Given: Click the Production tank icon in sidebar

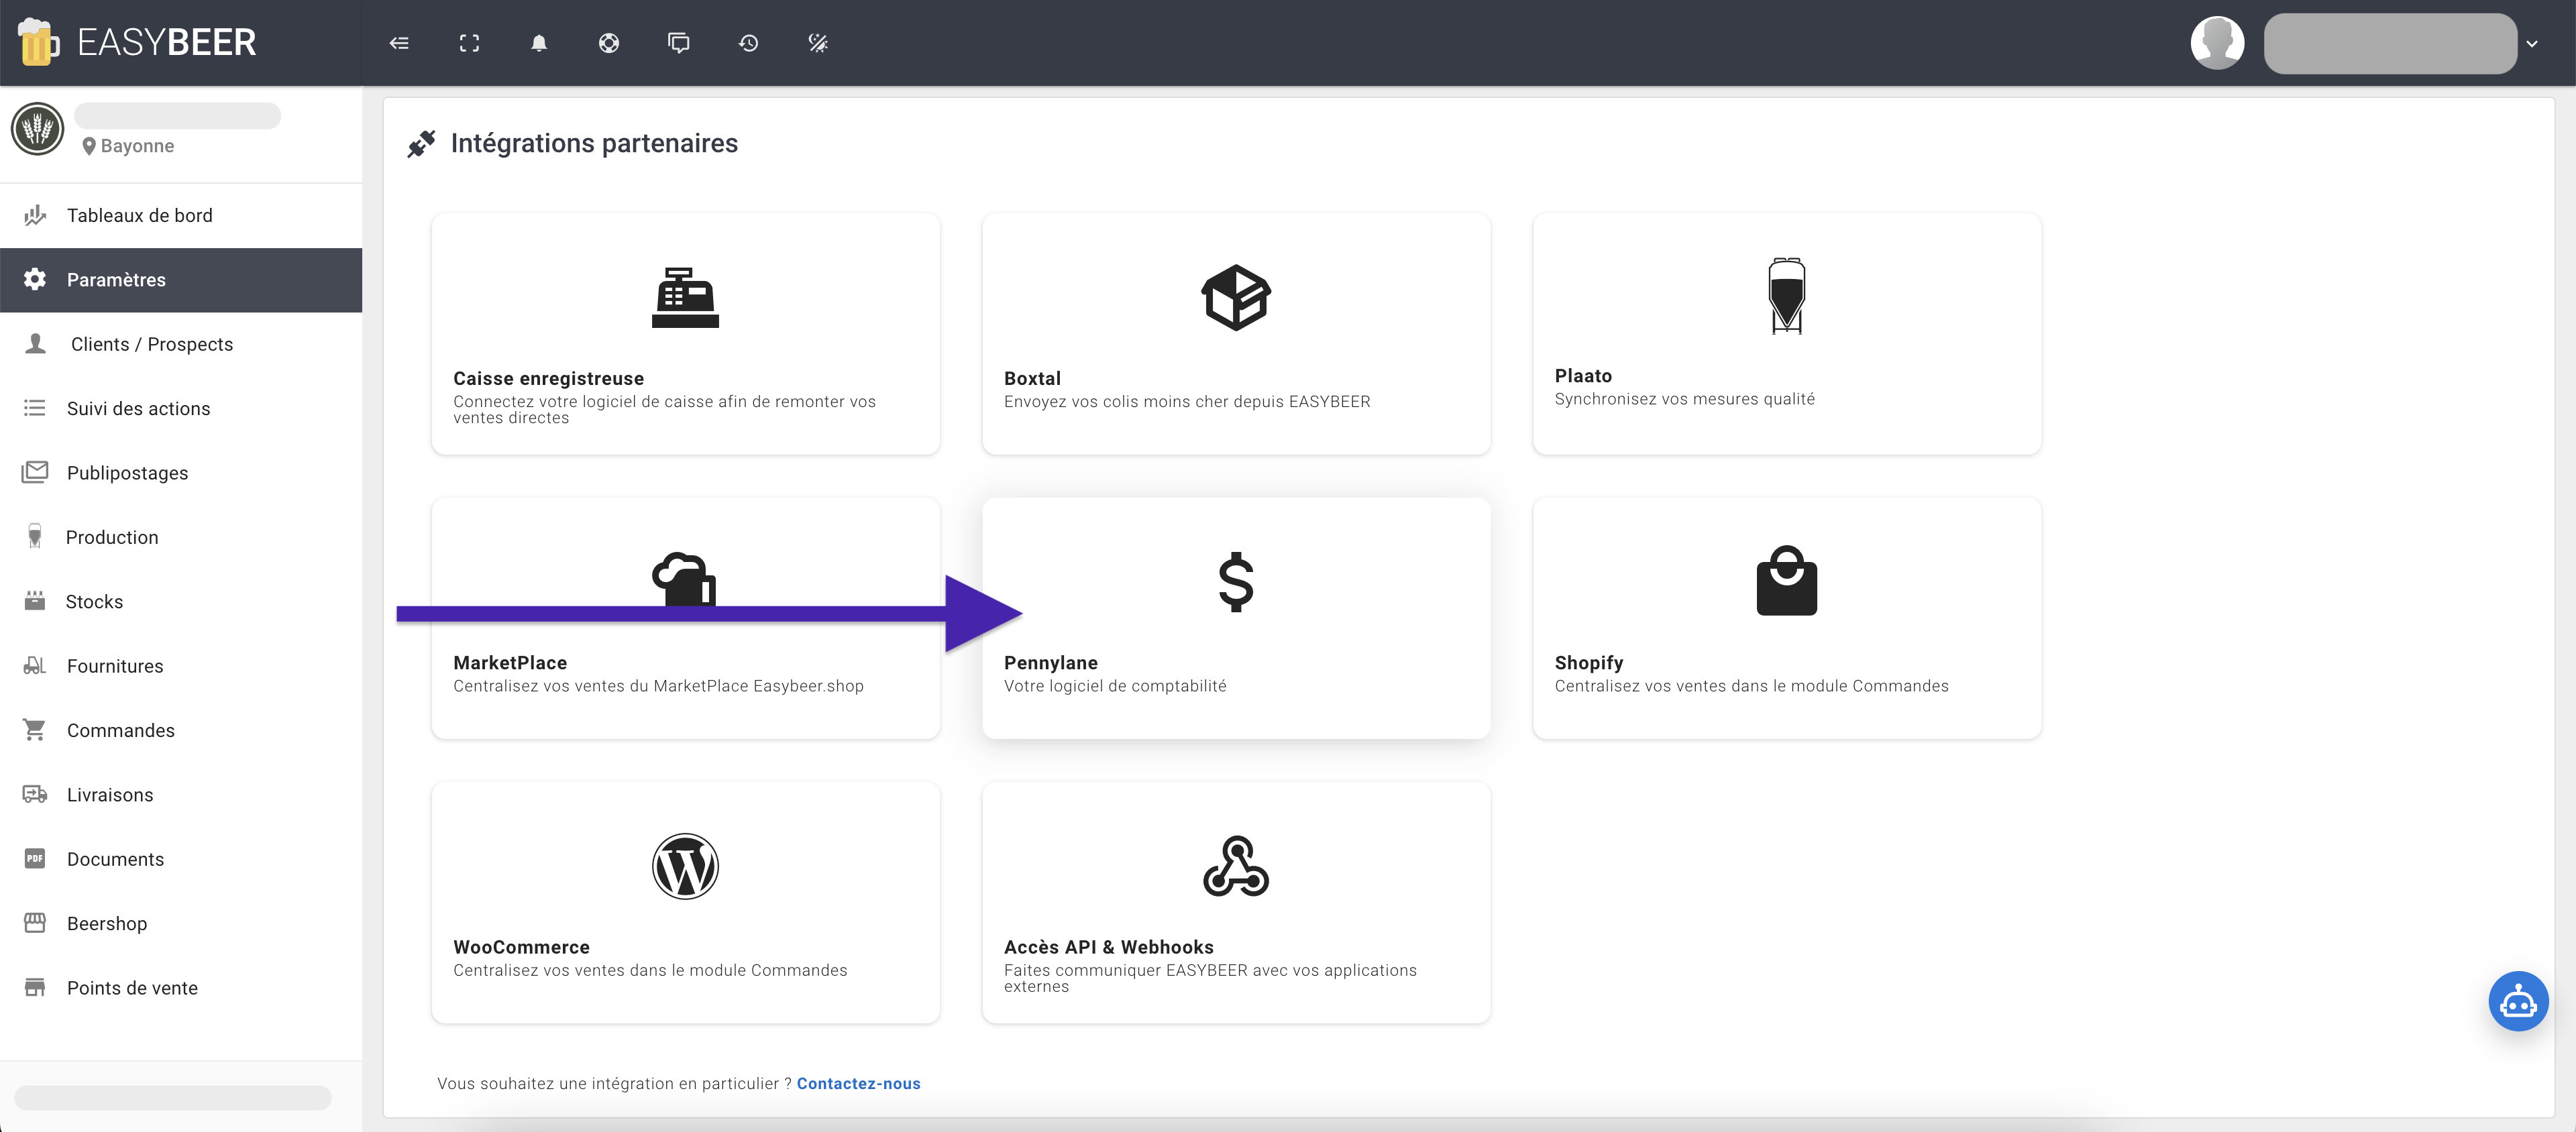Looking at the screenshot, I should tap(35, 536).
